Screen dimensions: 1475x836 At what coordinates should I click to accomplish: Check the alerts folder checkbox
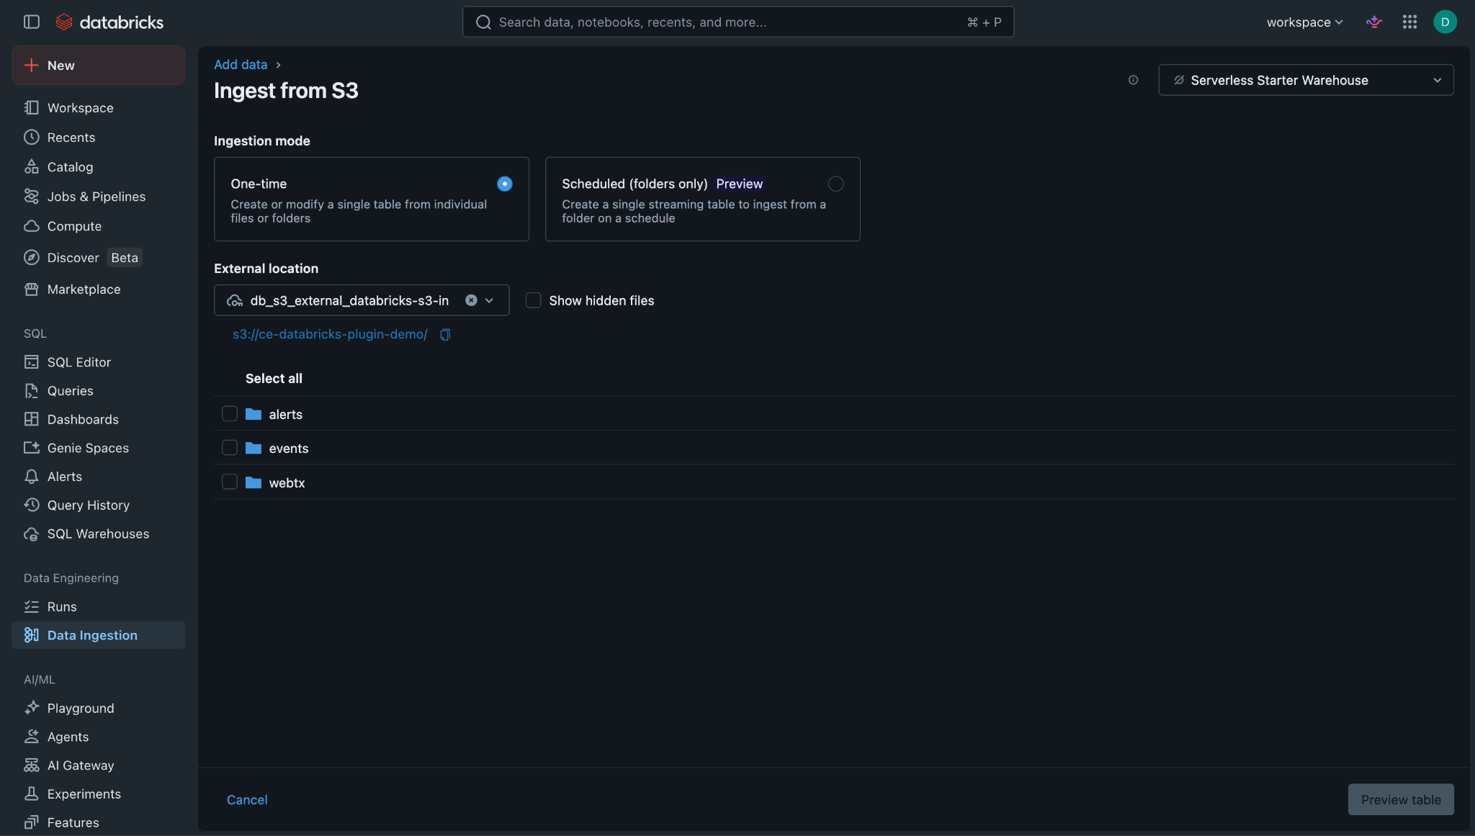click(230, 413)
